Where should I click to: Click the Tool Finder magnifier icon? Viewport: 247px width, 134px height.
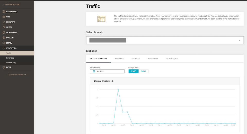9,75
